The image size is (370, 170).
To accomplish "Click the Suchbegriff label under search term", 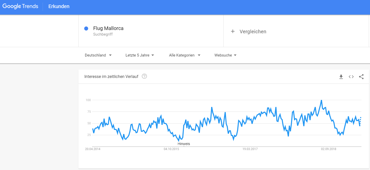I will pyautogui.click(x=103, y=34).
